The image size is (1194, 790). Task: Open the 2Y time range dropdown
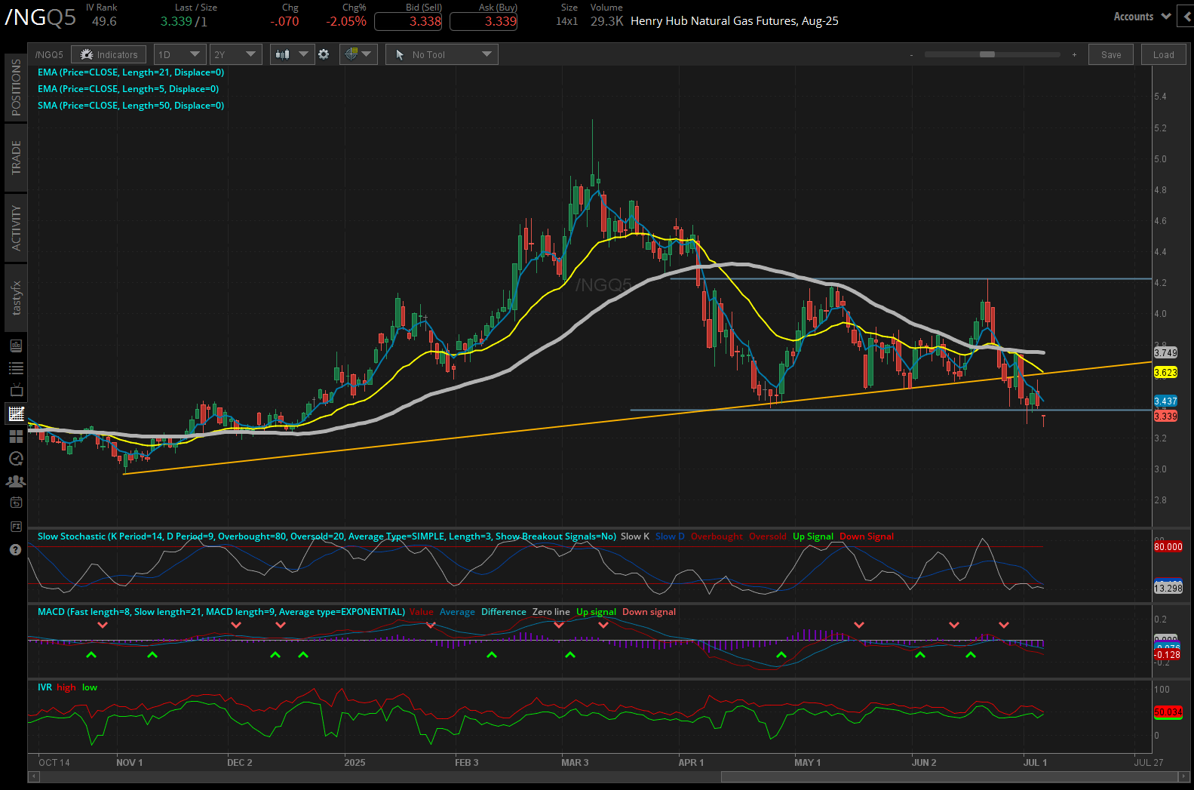(x=235, y=54)
